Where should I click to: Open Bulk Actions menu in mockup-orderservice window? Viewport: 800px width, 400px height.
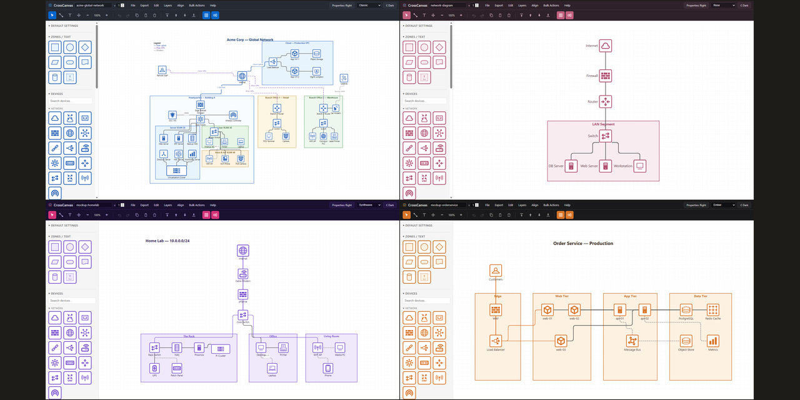coord(551,205)
